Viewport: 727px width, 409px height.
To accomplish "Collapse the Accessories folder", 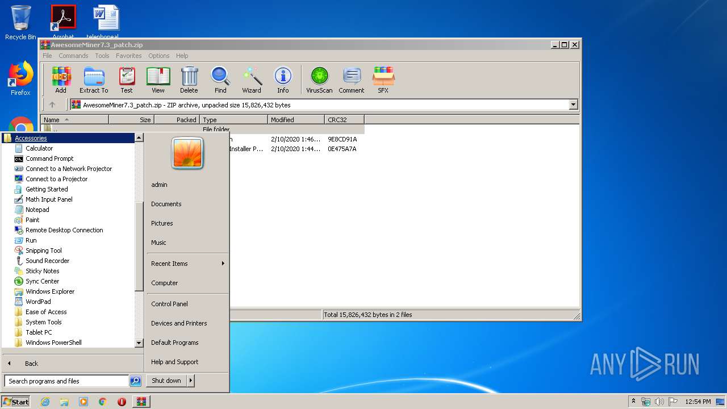I will (x=68, y=138).
